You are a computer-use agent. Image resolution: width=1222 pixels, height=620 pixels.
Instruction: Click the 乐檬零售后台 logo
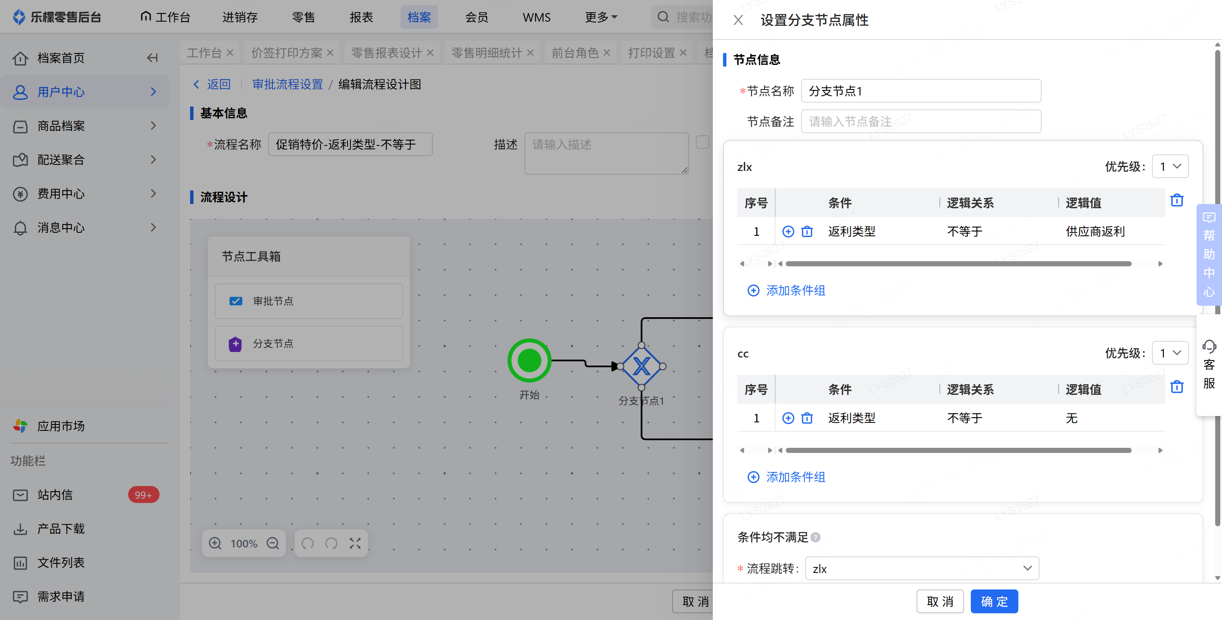(x=56, y=17)
